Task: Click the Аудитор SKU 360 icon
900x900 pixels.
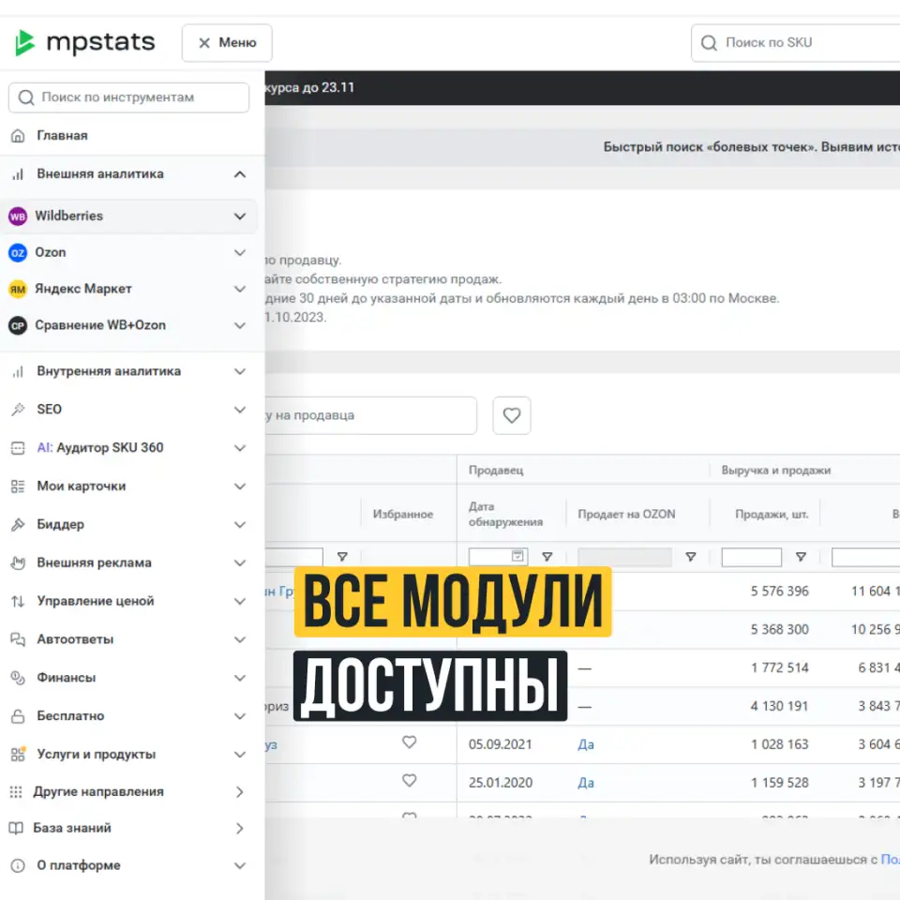Action: 18,448
